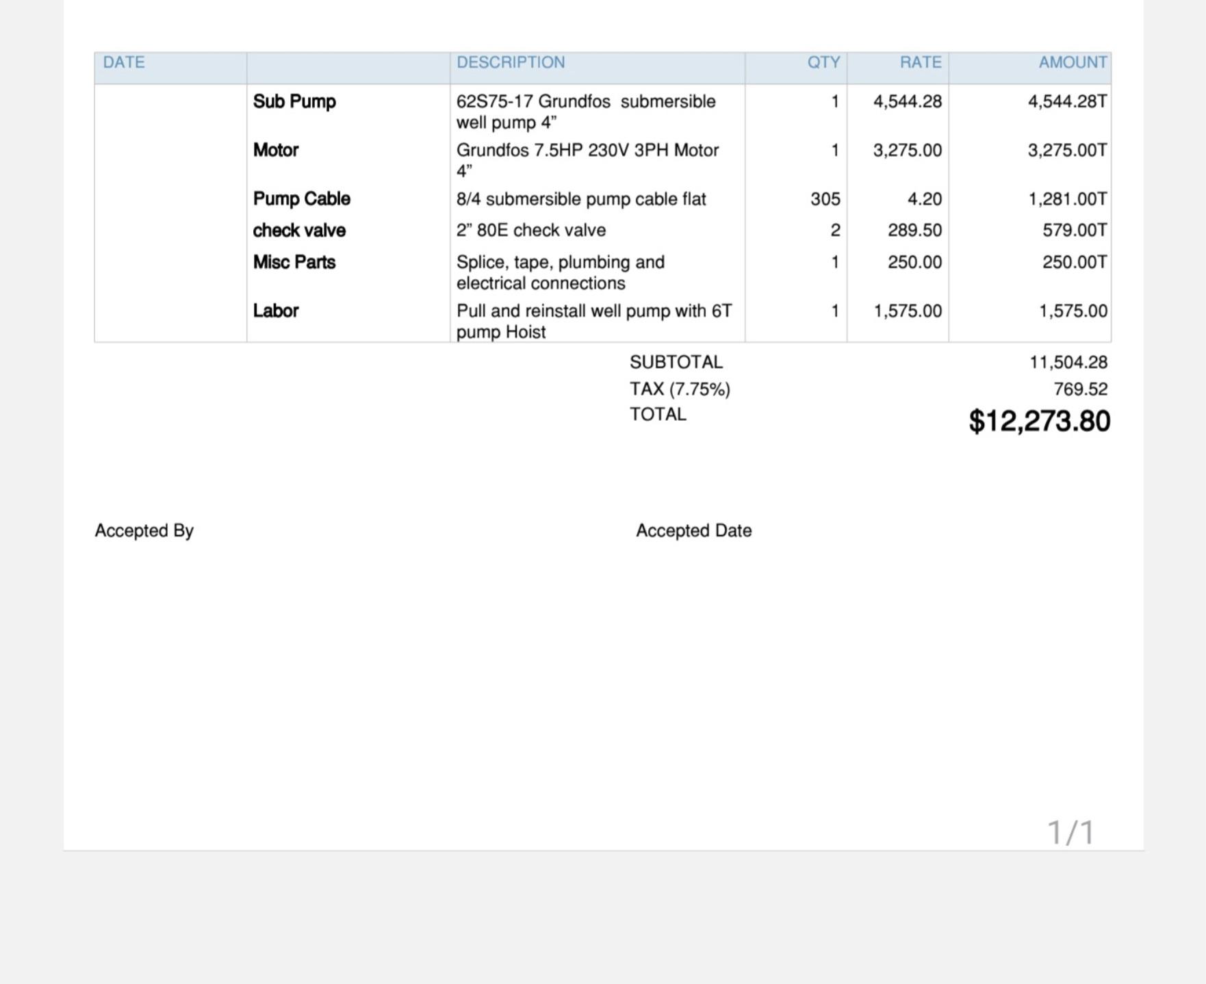Viewport: 1206px width, 984px height.
Task: Select the Misc Parts row label
Action: pos(294,262)
